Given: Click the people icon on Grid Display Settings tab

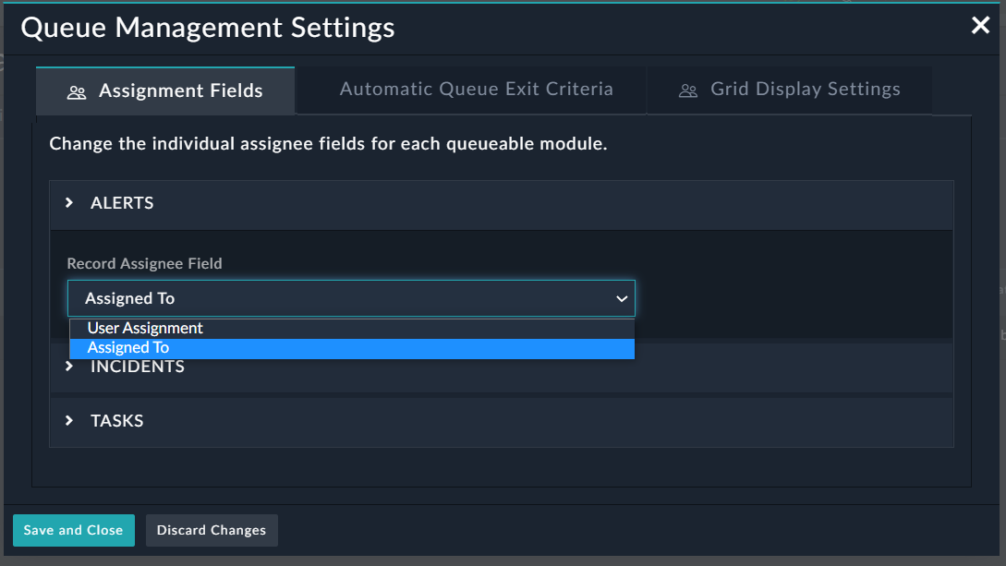Looking at the screenshot, I should click(x=686, y=90).
